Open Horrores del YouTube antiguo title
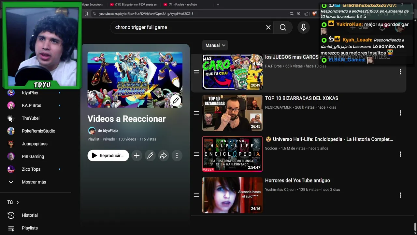417x235 pixels. pos(297,180)
